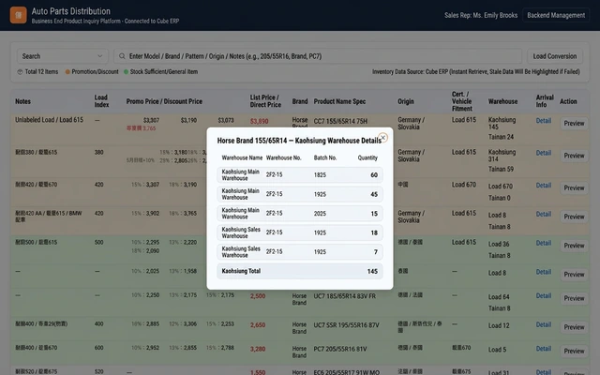Screen dimensions: 600x375
Task: Click the Warehouse Name header in dialog
Action: 242,157
